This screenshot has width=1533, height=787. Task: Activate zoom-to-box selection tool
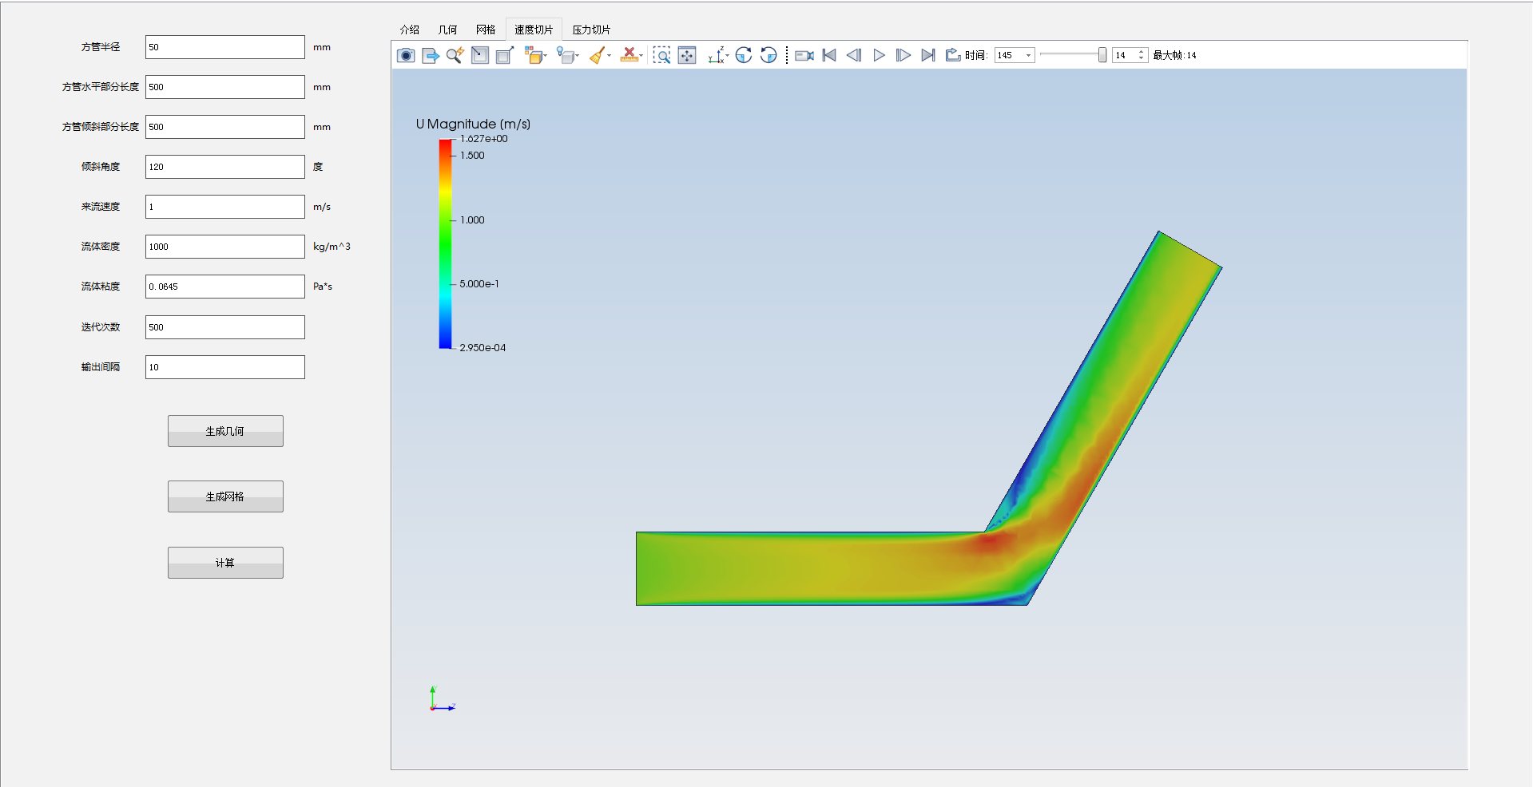point(661,55)
